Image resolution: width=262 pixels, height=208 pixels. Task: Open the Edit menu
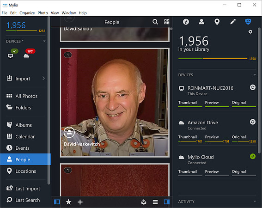13,13
